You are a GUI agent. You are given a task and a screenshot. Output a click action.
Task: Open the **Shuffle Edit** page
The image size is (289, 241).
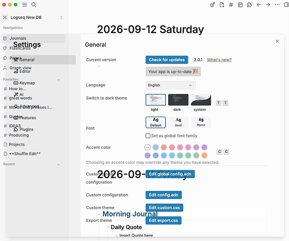point(25,154)
